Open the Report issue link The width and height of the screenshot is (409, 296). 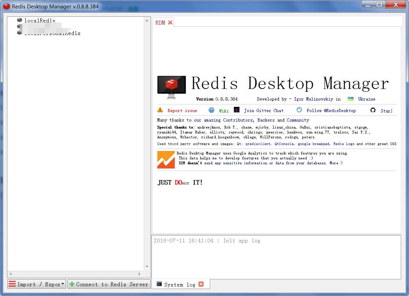182,111
